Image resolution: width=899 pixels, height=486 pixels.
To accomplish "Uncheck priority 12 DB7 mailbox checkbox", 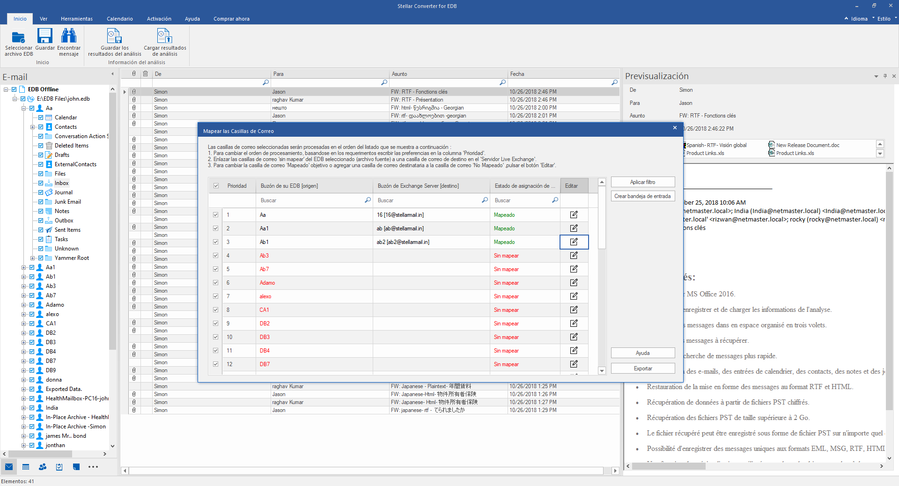I will click(216, 364).
